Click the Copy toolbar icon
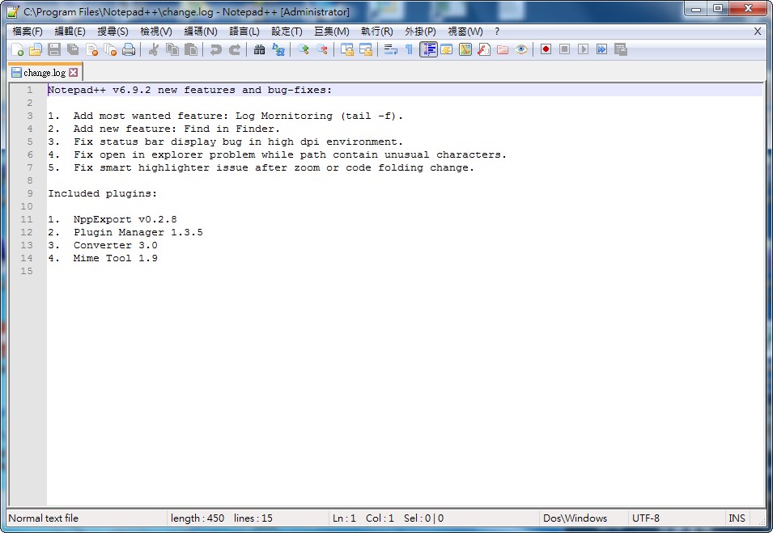This screenshot has height=533, width=773. (x=172, y=49)
